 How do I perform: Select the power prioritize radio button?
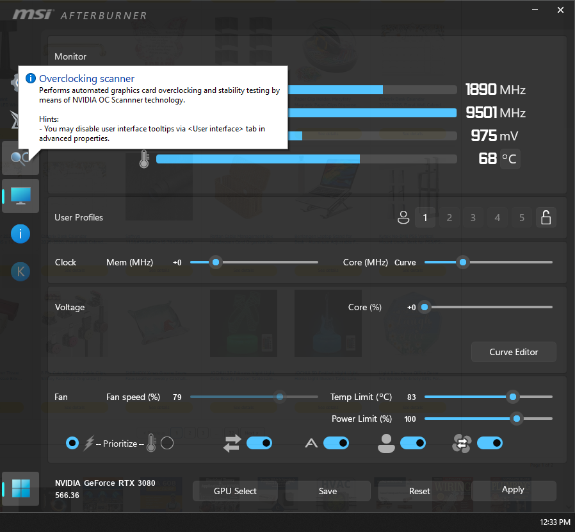pyautogui.click(x=72, y=442)
